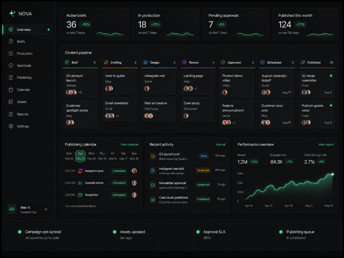
Task: Select Sun May 18 in calendar
Action: click(134, 156)
